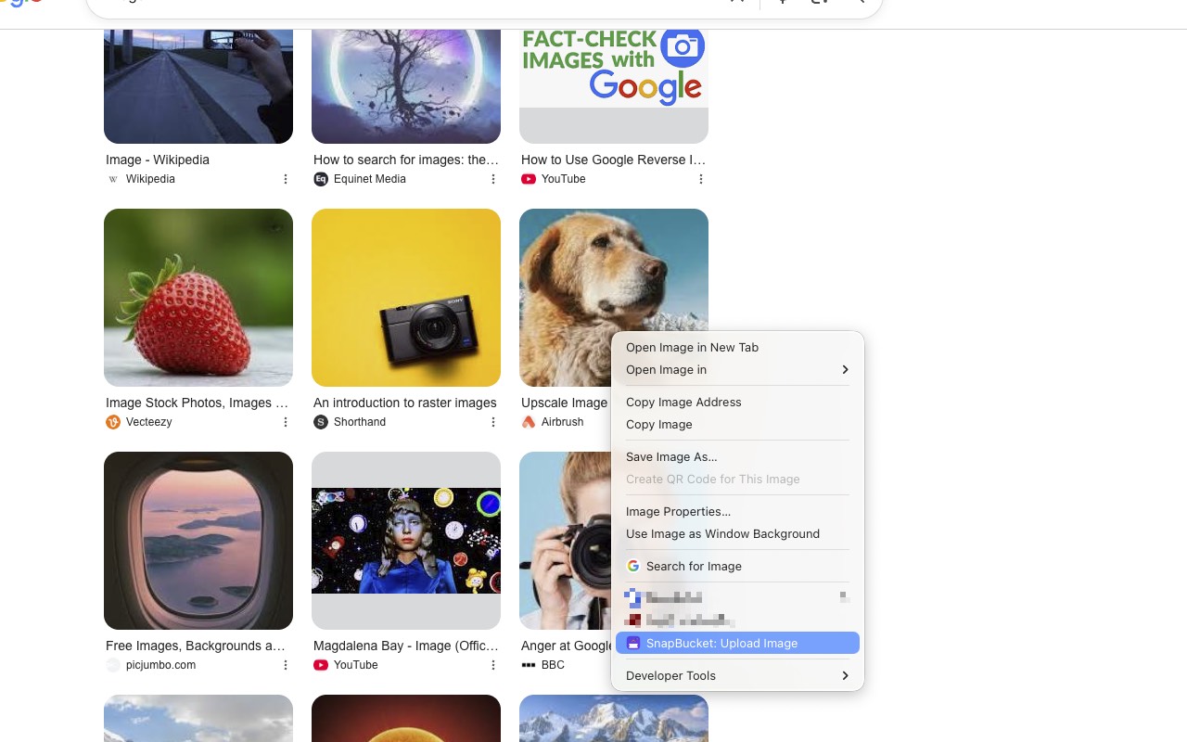The image size is (1187, 742).
Task: Click the Equinet Media favicon
Action: [321, 179]
